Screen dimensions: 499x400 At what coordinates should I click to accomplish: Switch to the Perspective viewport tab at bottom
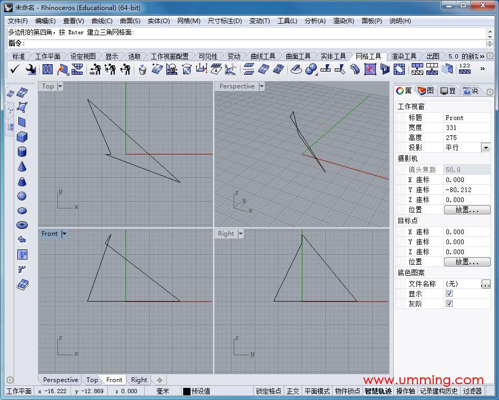point(61,380)
